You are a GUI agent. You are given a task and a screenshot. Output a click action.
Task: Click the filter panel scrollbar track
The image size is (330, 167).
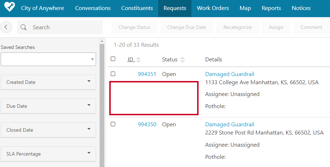[x=102, y=105]
